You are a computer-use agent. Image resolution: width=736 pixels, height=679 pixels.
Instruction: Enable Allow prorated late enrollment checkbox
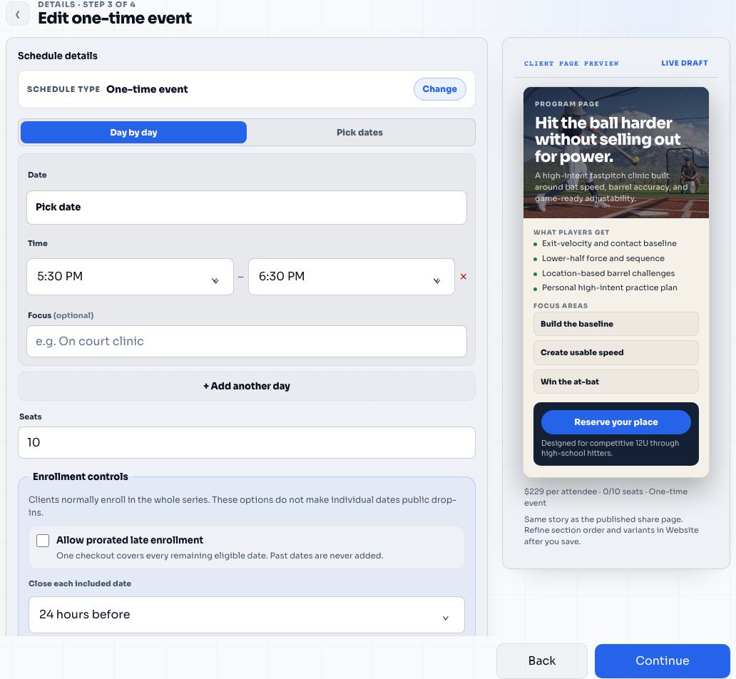(x=43, y=541)
